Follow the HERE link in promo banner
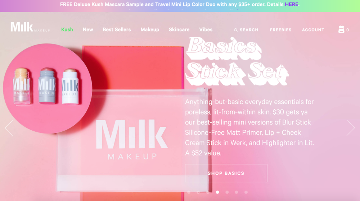Viewport: 360px width, 201px height. coord(291,4)
